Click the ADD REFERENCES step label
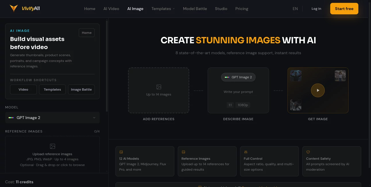 (x=159, y=119)
